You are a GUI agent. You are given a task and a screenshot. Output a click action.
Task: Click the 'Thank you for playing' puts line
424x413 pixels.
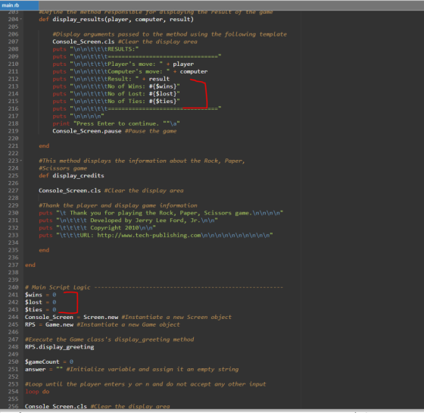161,213
